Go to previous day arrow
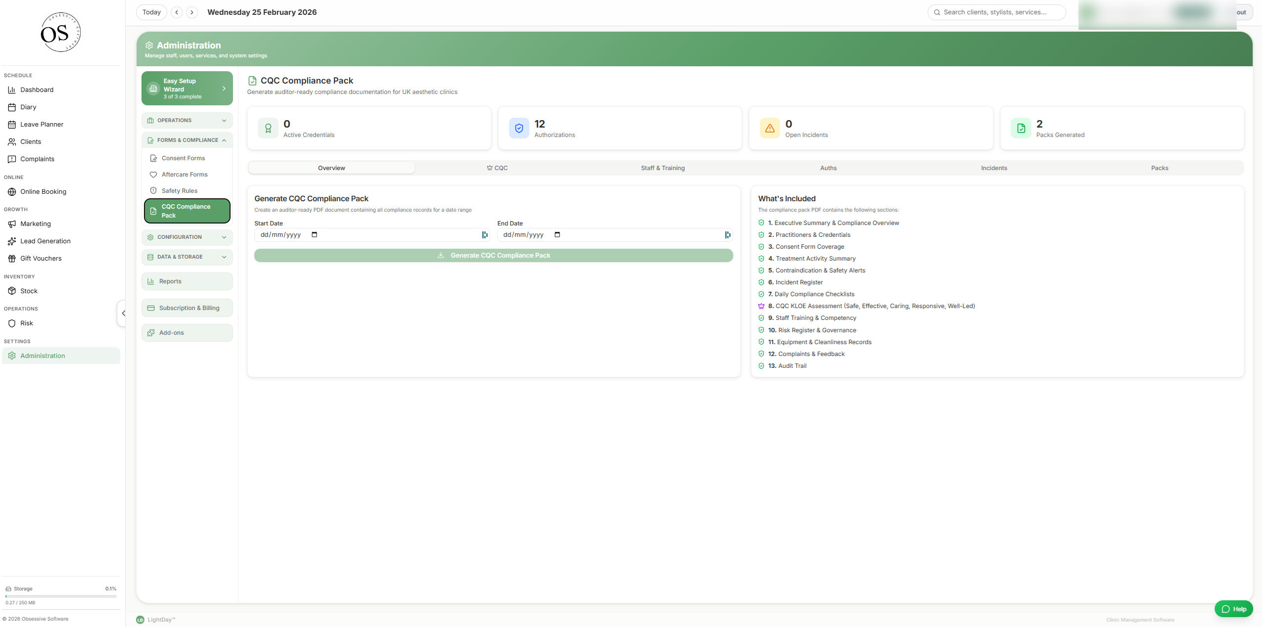 coord(177,12)
